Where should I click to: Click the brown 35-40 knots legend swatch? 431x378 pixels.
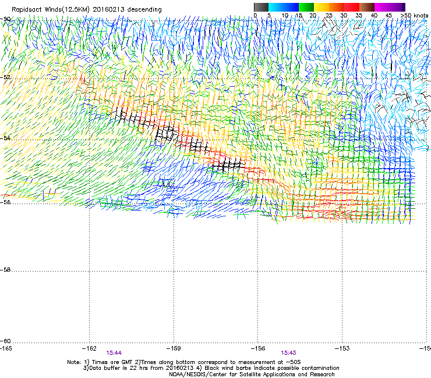[367, 7]
